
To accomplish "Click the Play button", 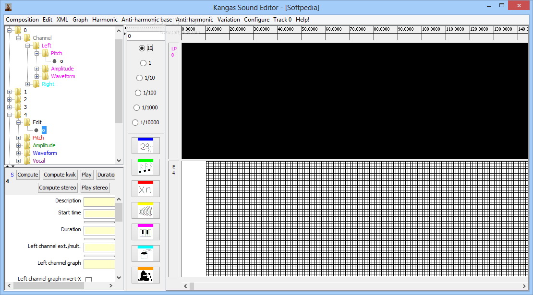I will click(x=86, y=175).
